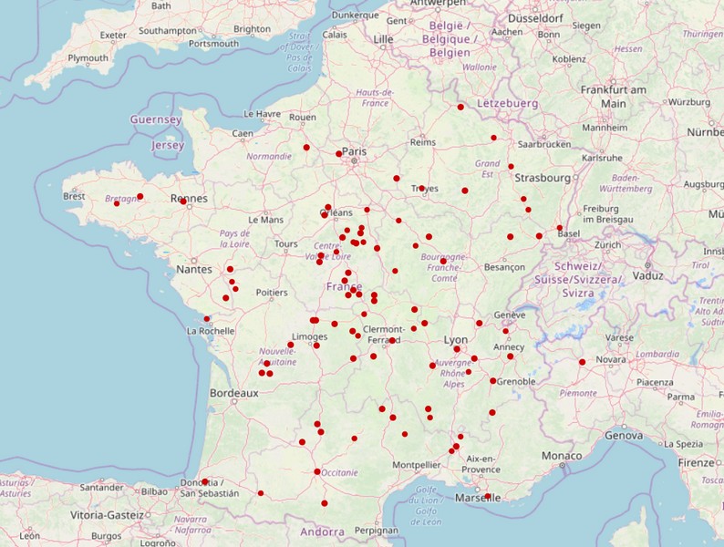Click the Genève city label
The width and height of the screenshot is (724, 547).
tap(510, 315)
